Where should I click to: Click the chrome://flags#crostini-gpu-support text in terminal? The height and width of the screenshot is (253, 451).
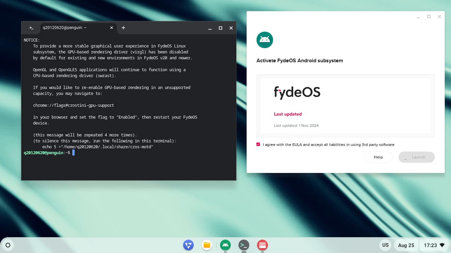(74, 105)
